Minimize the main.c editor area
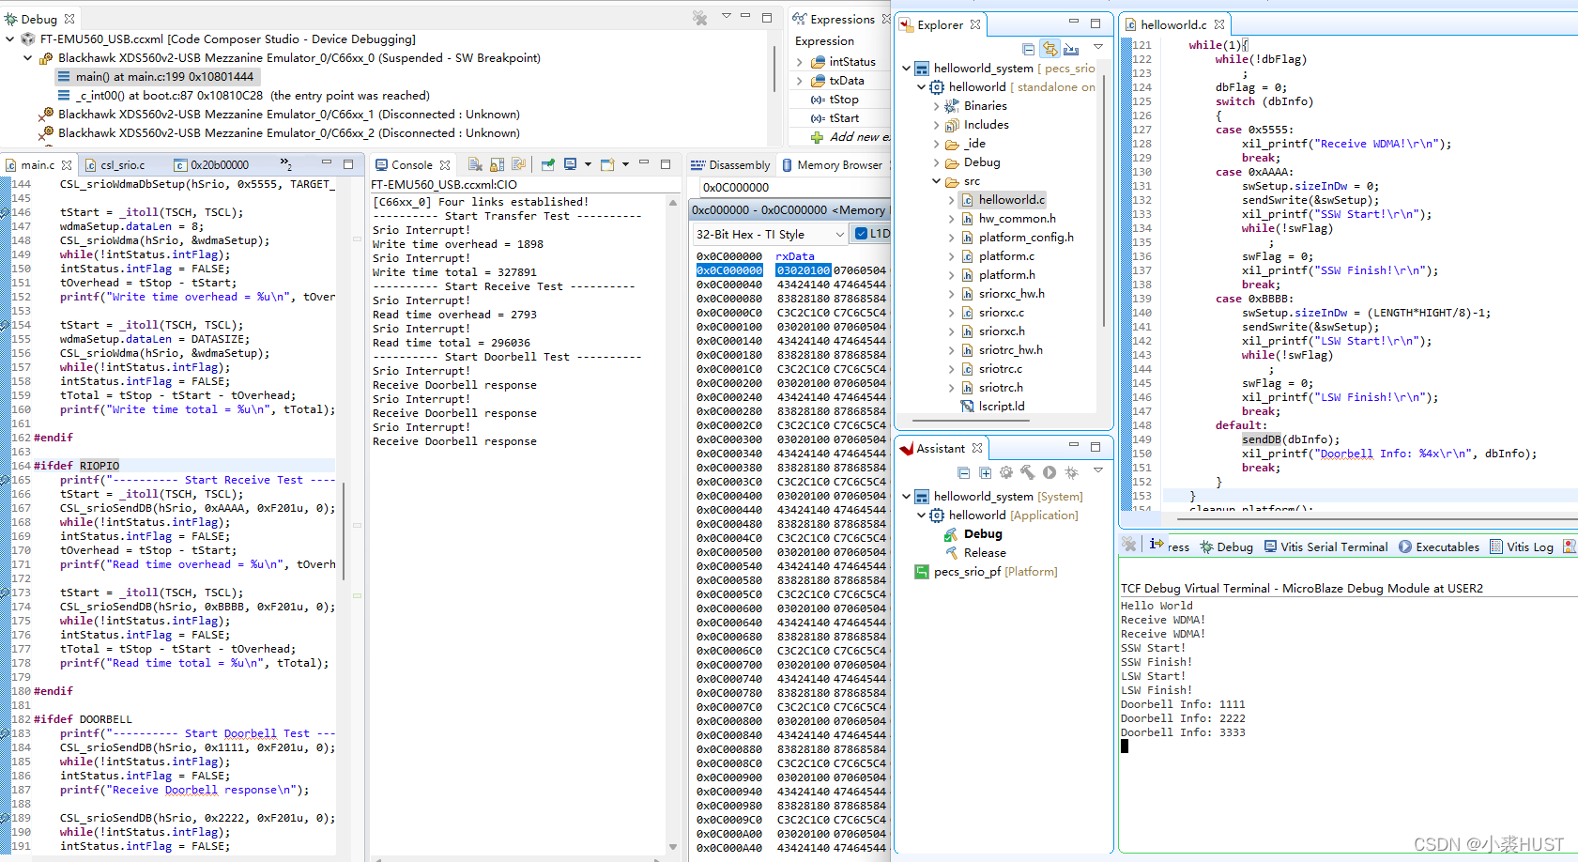Image resolution: width=1578 pixels, height=862 pixels. (x=327, y=163)
